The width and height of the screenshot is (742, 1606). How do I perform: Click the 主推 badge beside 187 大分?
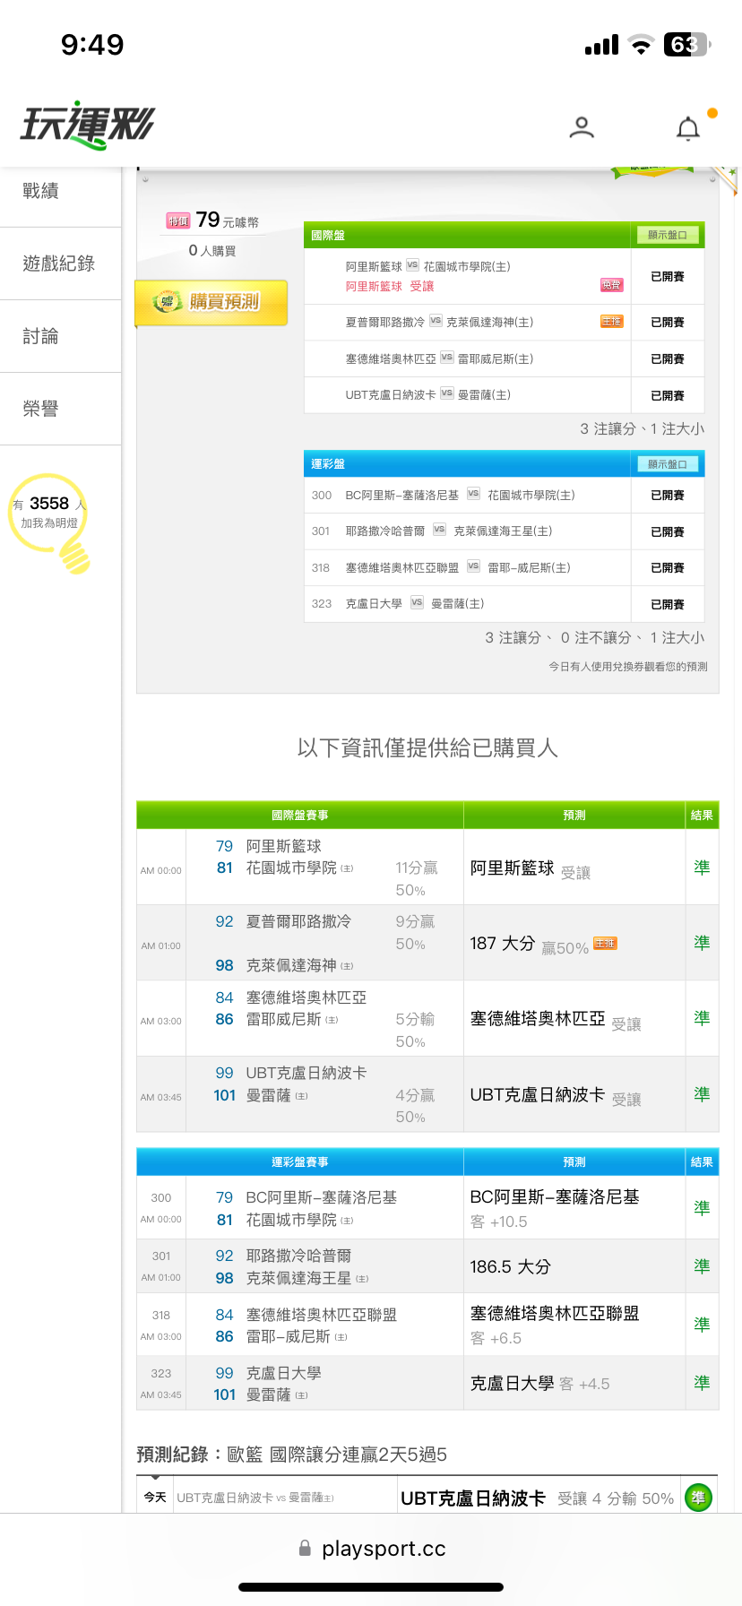click(606, 943)
